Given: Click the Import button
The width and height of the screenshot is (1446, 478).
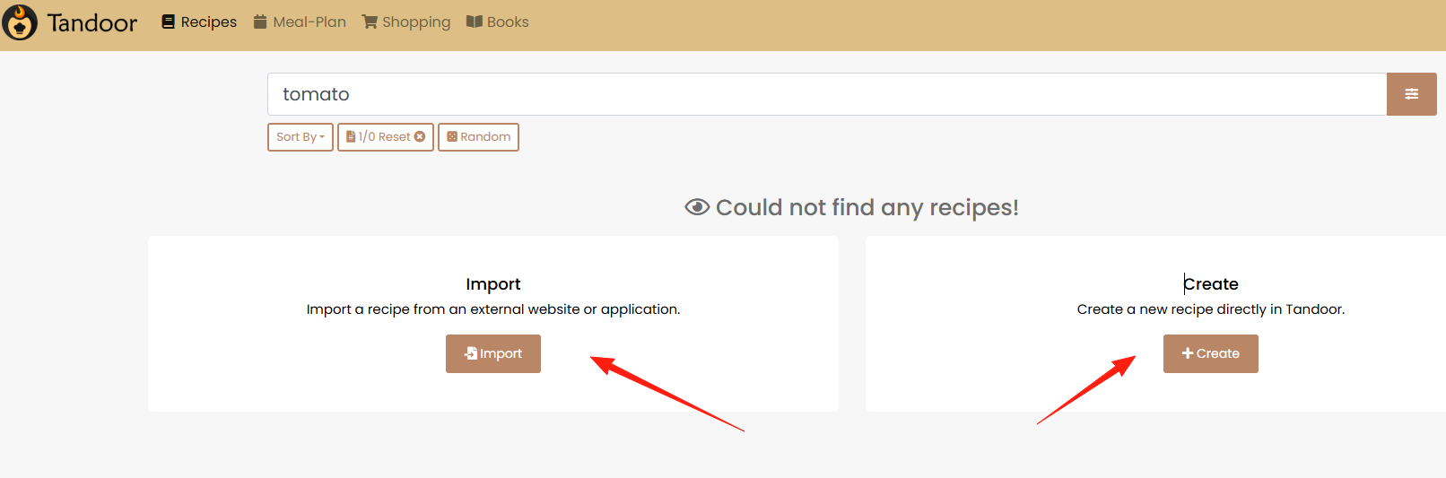Looking at the screenshot, I should click(x=493, y=353).
